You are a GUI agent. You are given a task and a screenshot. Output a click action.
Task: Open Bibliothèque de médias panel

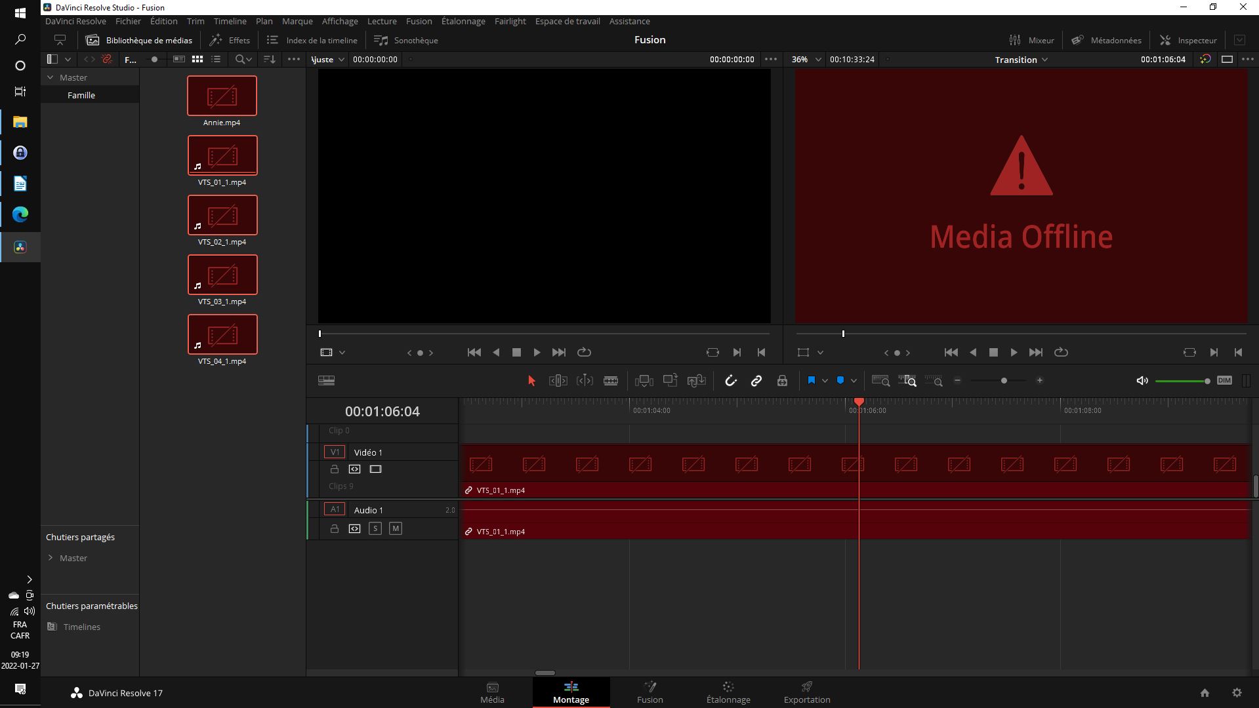tap(139, 40)
